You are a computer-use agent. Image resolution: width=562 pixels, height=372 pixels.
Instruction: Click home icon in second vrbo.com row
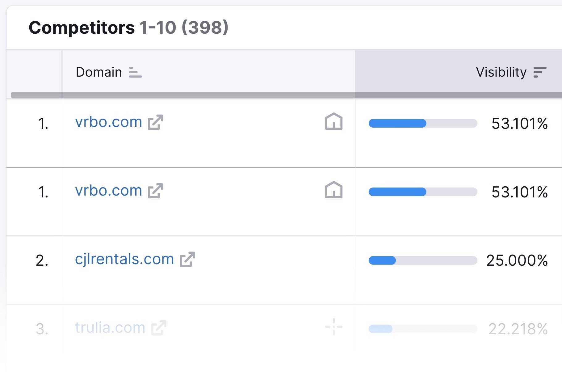click(334, 190)
